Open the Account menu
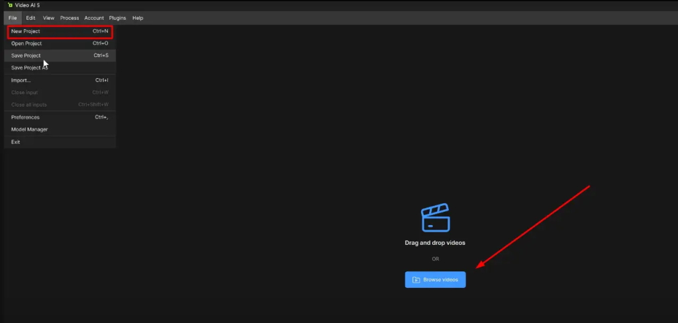678x323 pixels. [94, 18]
